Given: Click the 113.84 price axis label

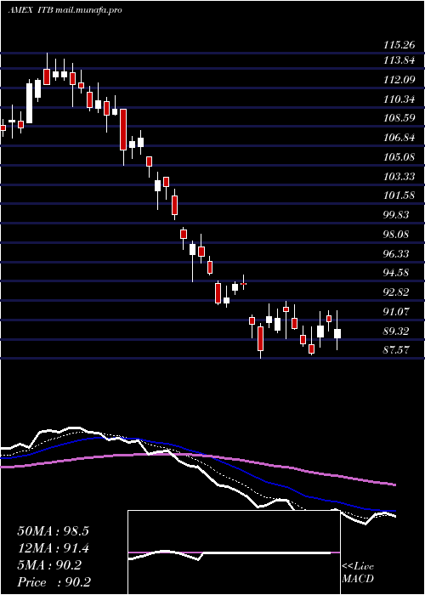Looking at the screenshot, I should click(x=399, y=60).
